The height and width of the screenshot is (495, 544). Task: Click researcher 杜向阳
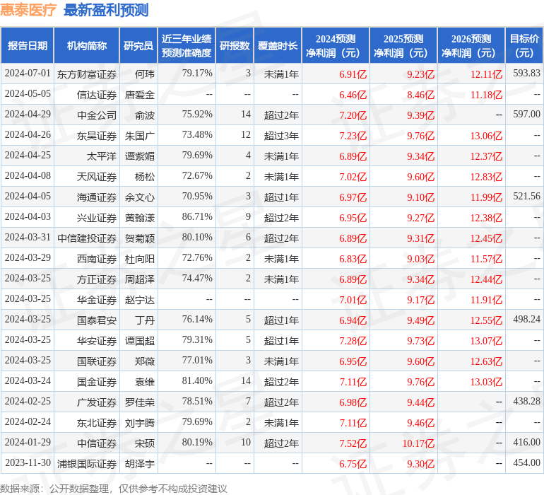click(140, 259)
